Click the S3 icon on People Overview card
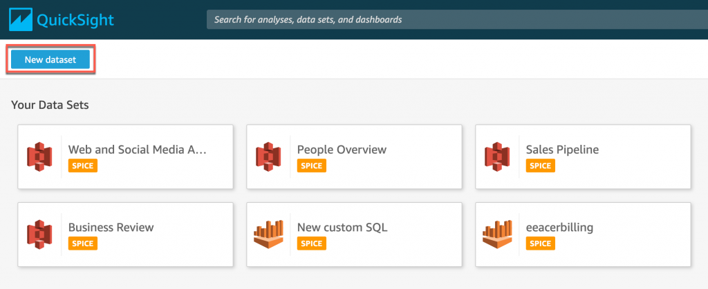Screen dimensions: 708x289 (268, 157)
